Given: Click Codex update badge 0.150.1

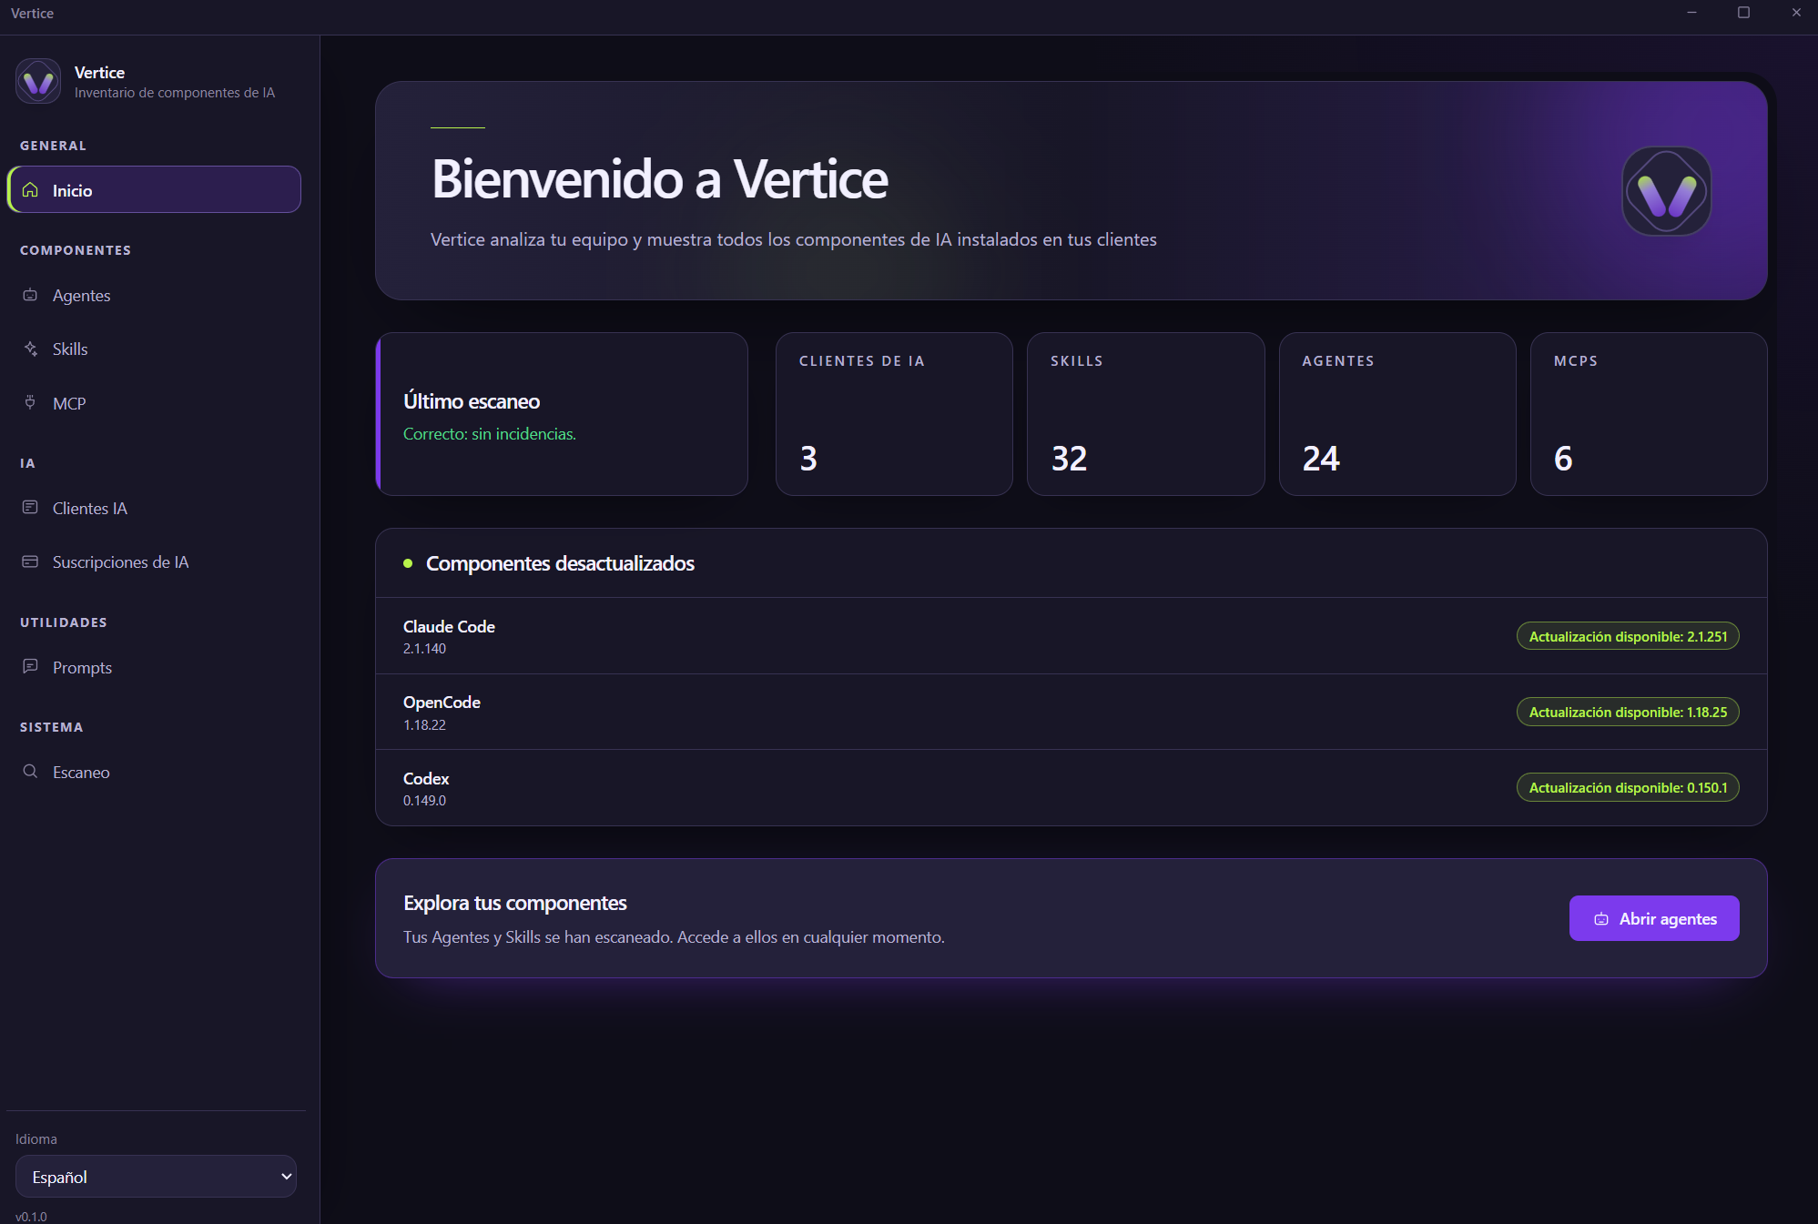Looking at the screenshot, I should point(1628,787).
